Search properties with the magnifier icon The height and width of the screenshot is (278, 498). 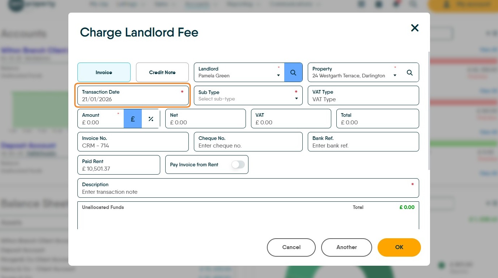coord(410,73)
